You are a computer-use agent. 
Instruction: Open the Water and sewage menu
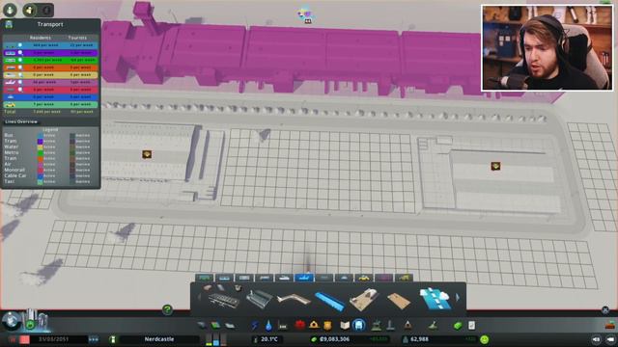[268, 326]
